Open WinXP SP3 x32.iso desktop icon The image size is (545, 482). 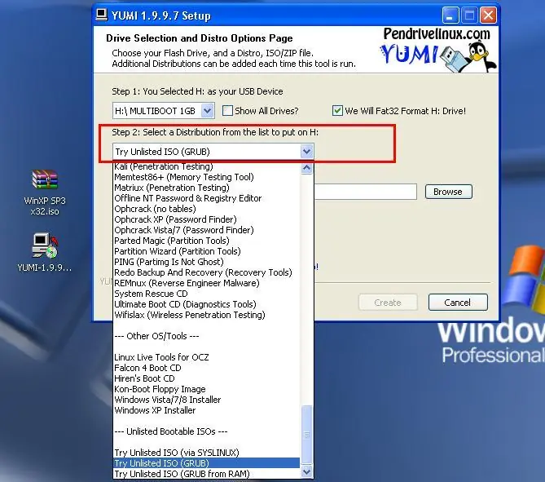[x=45, y=192]
